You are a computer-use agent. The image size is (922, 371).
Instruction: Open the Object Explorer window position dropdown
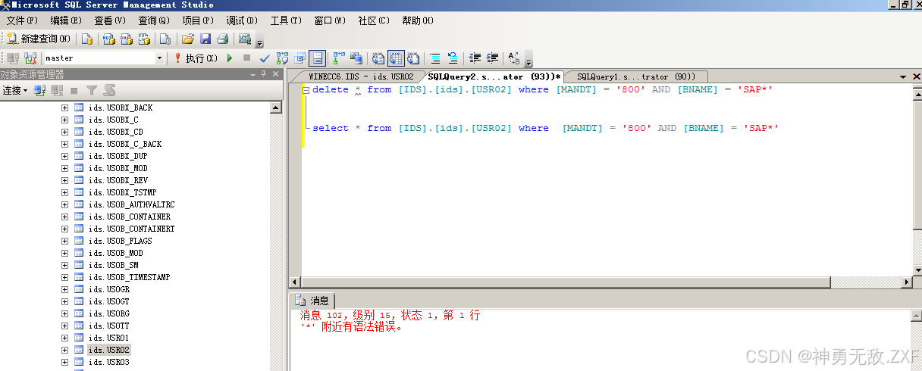pyautogui.click(x=253, y=74)
